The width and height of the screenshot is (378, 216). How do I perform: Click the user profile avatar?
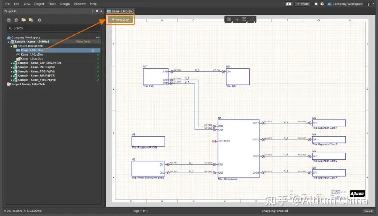coord(368,4)
